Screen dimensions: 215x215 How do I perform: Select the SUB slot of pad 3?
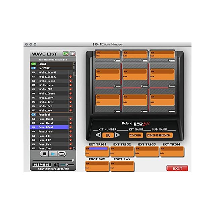coord(162,53)
